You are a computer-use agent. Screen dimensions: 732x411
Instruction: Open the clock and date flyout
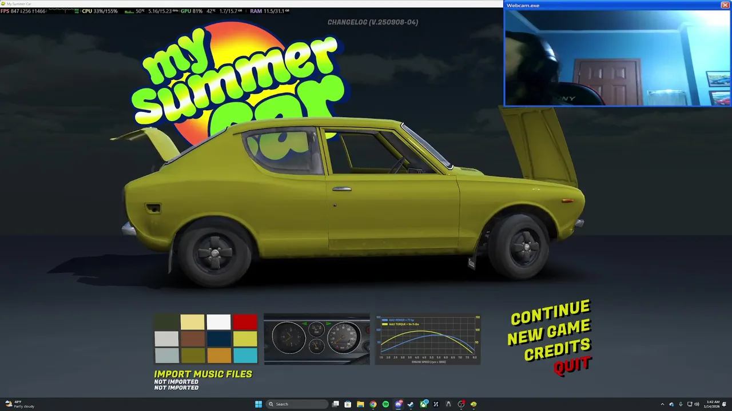tap(712, 404)
